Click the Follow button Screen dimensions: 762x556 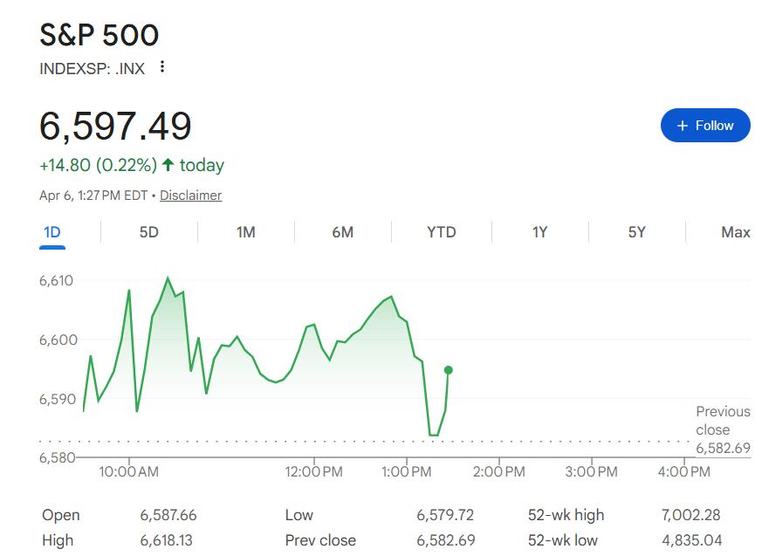point(705,126)
